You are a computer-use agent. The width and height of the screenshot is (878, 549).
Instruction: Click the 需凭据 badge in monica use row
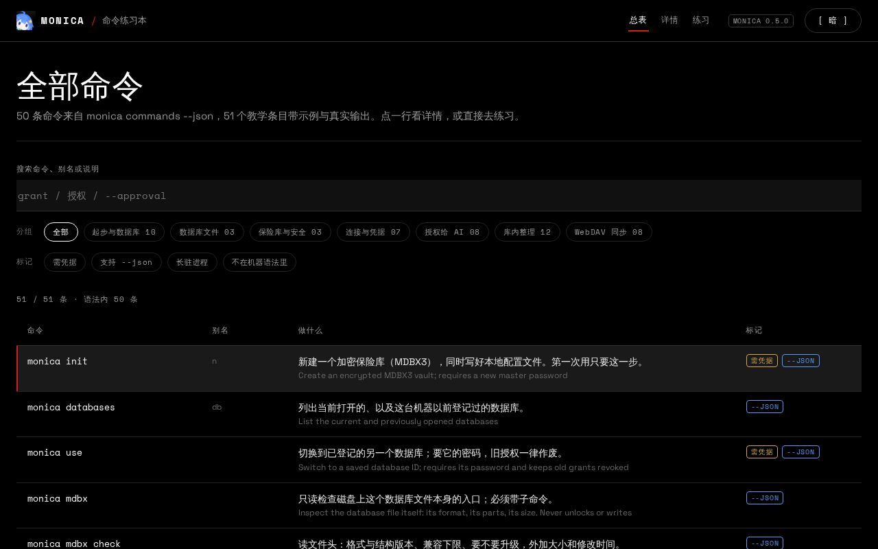pyautogui.click(x=762, y=452)
